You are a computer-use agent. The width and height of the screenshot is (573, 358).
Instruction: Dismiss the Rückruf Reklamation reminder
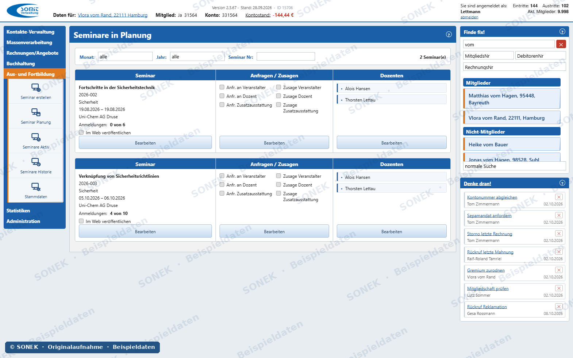point(559,307)
